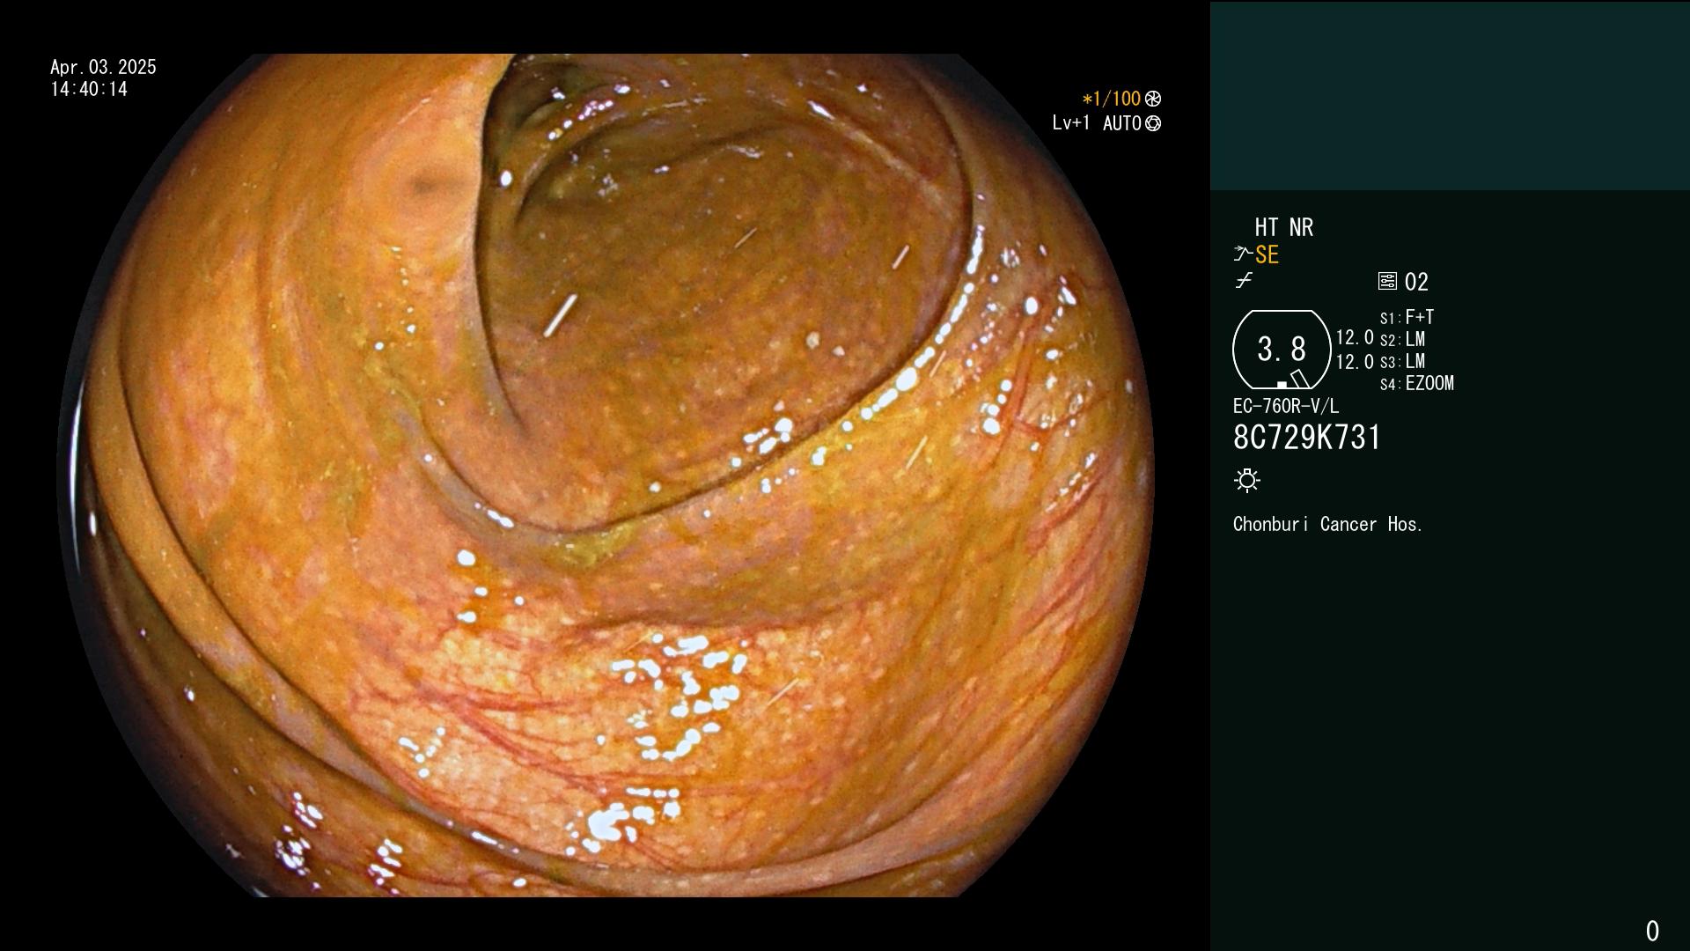Click the serial number 8C729K731
Image resolution: width=1690 pixels, height=951 pixels.
pos(1307,437)
